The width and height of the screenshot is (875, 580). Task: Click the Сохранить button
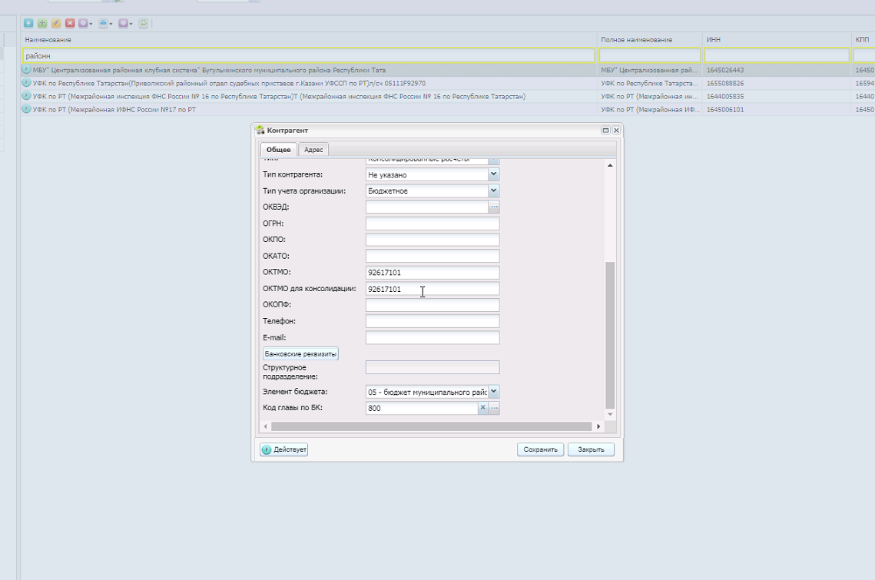[540, 449]
